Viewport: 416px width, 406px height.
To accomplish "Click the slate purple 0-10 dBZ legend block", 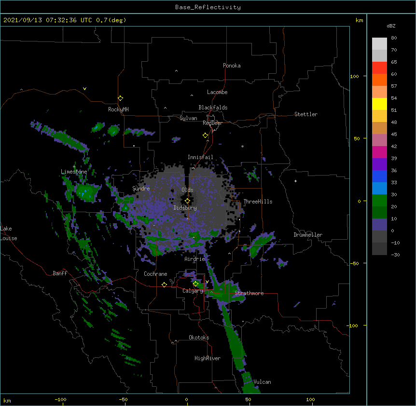I will pos(379,225).
